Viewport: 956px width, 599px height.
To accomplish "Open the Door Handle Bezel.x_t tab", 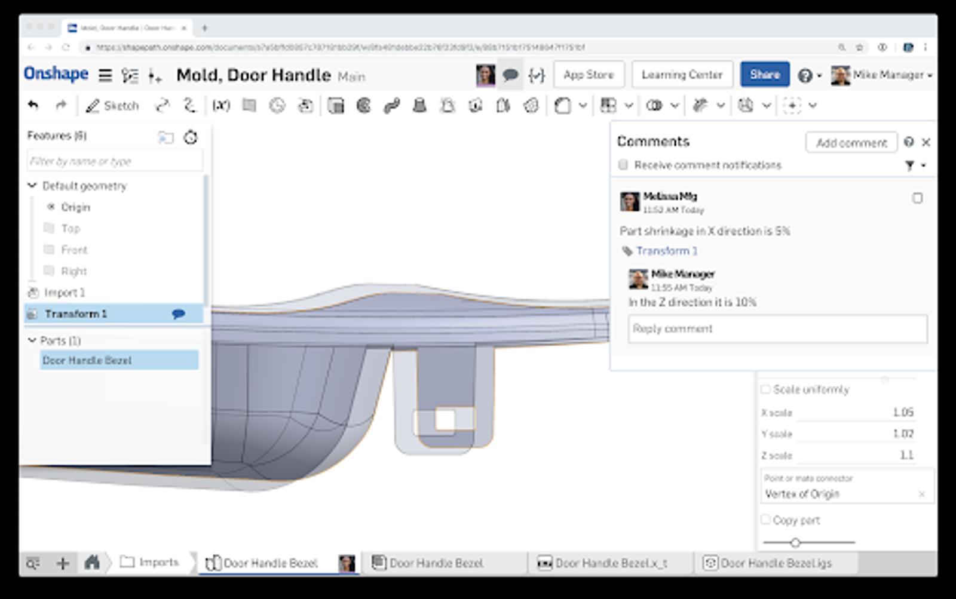I will (x=610, y=563).
